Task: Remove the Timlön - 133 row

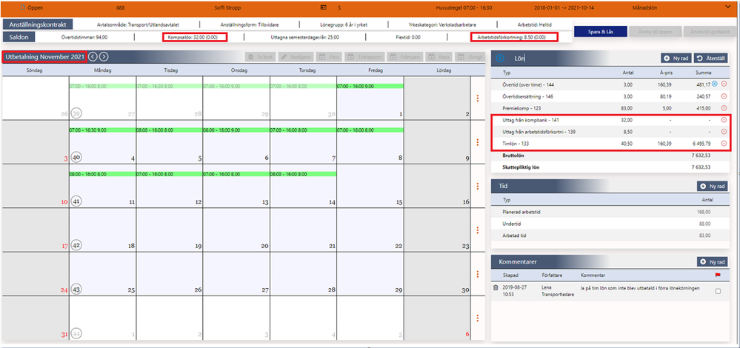Action: (724, 144)
